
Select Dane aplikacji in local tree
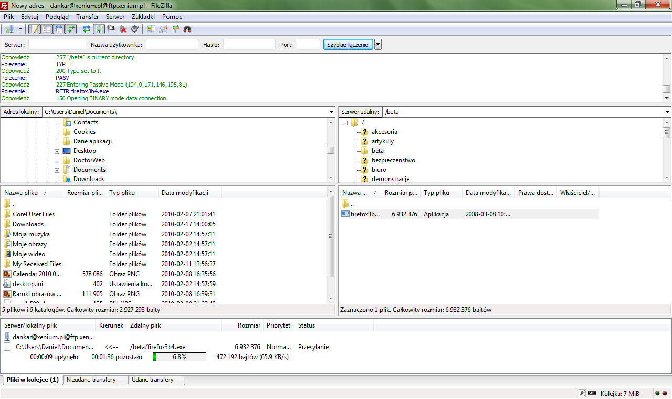pyautogui.click(x=92, y=141)
